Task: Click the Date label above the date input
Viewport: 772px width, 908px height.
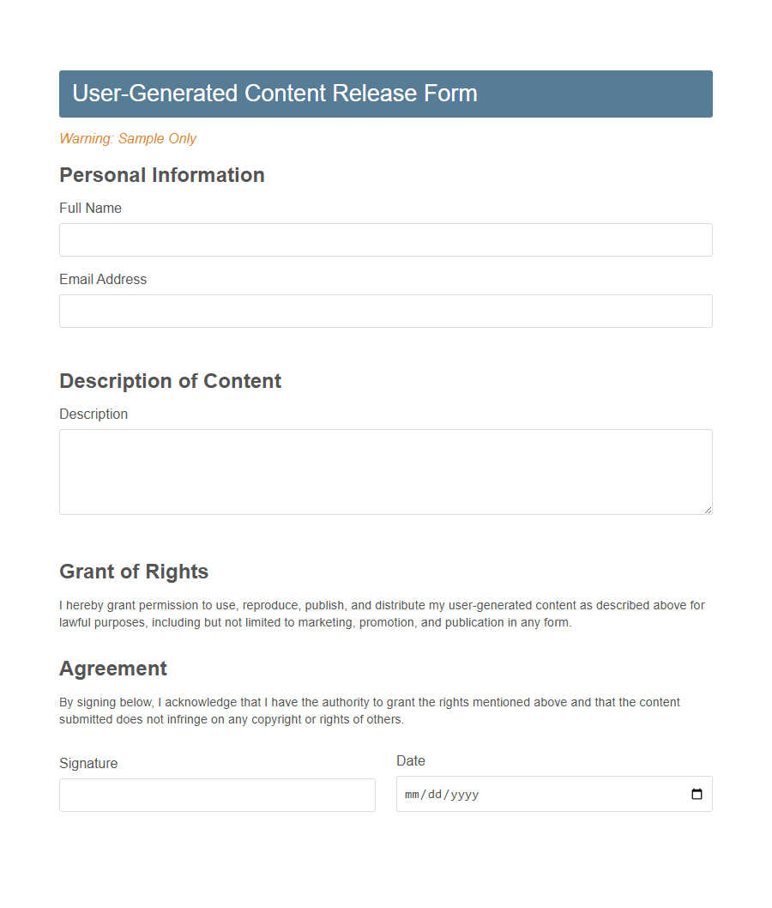Action: [411, 760]
